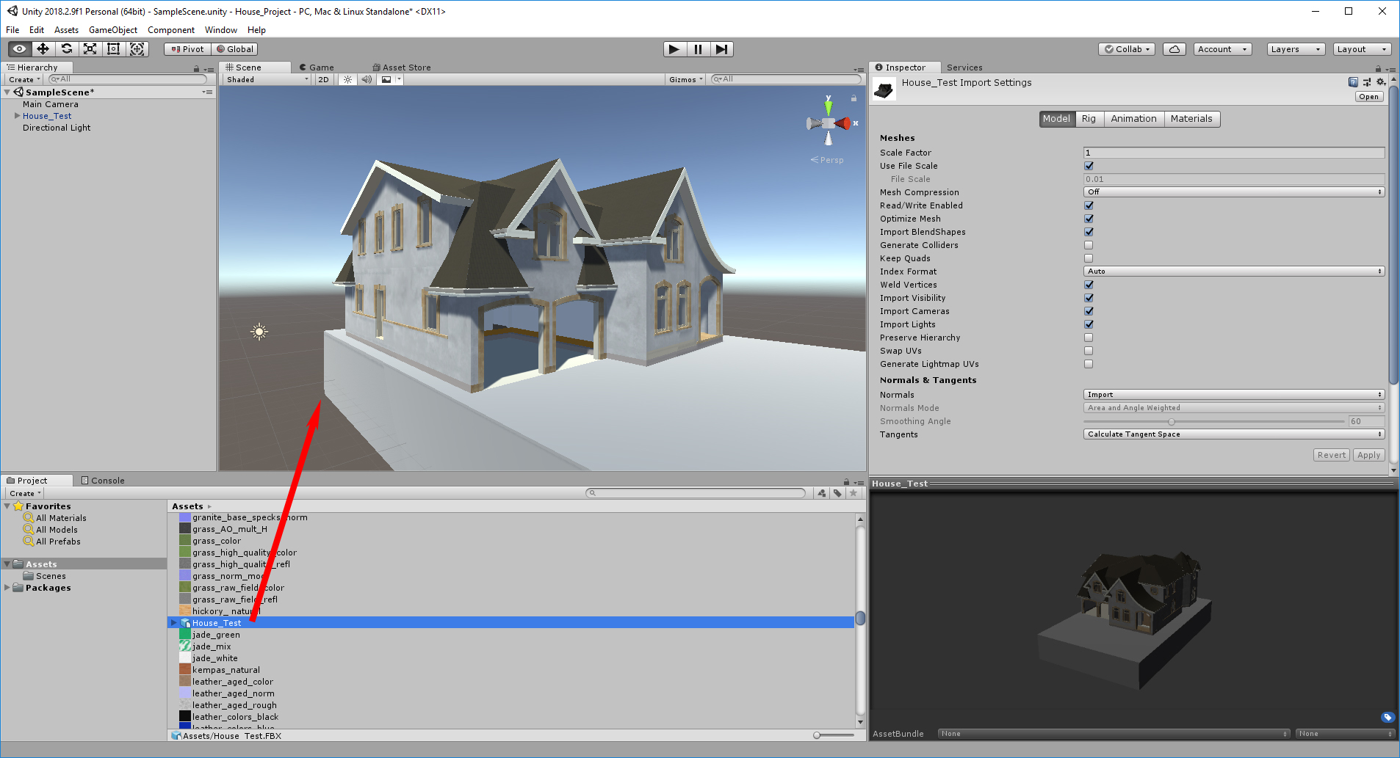The height and width of the screenshot is (758, 1400).
Task: Click the Apply button
Action: click(x=1368, y=455)
